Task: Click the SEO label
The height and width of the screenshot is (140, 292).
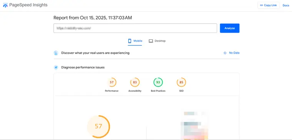Action: tap(181, 91)
